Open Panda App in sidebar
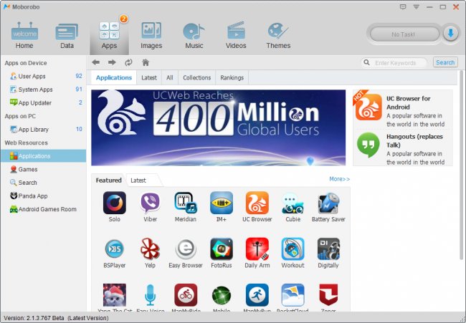The width and height of the screenshot is (466, 323). tap(44, 196)
